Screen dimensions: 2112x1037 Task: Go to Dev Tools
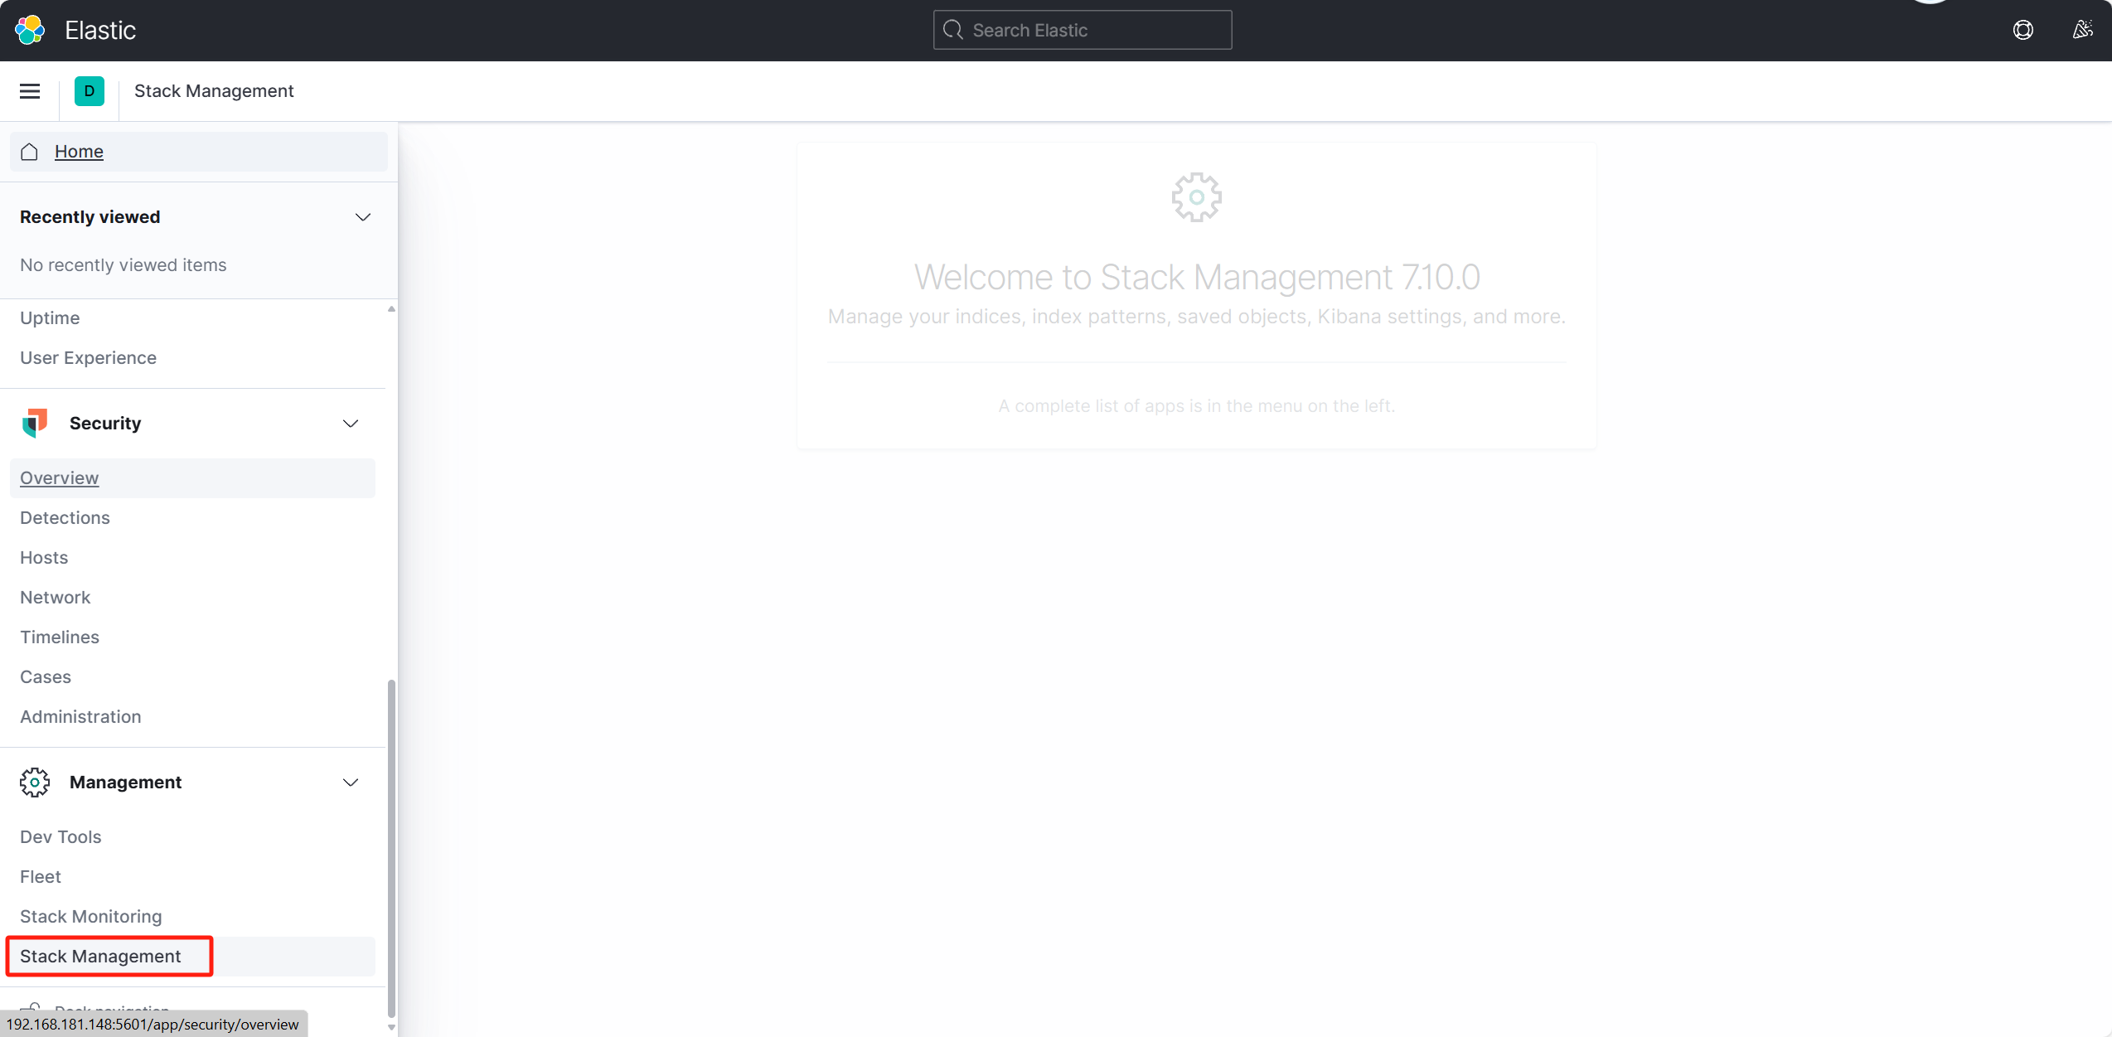pyautogui.click(x=61, y=836)
